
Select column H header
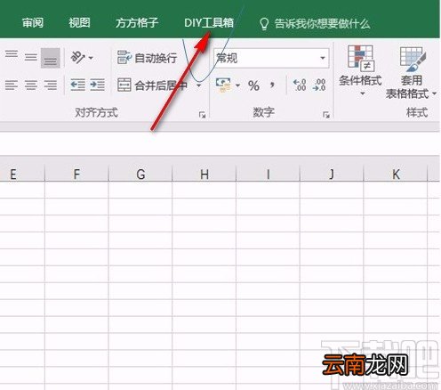204,175
